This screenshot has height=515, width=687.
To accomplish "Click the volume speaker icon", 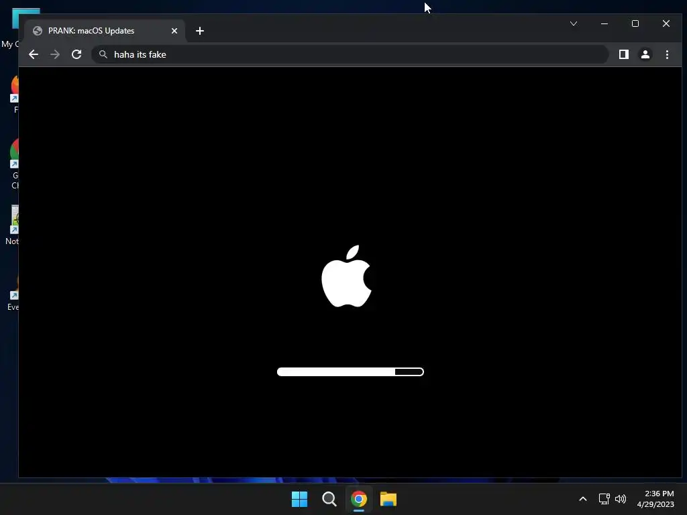I will point(621,499).
